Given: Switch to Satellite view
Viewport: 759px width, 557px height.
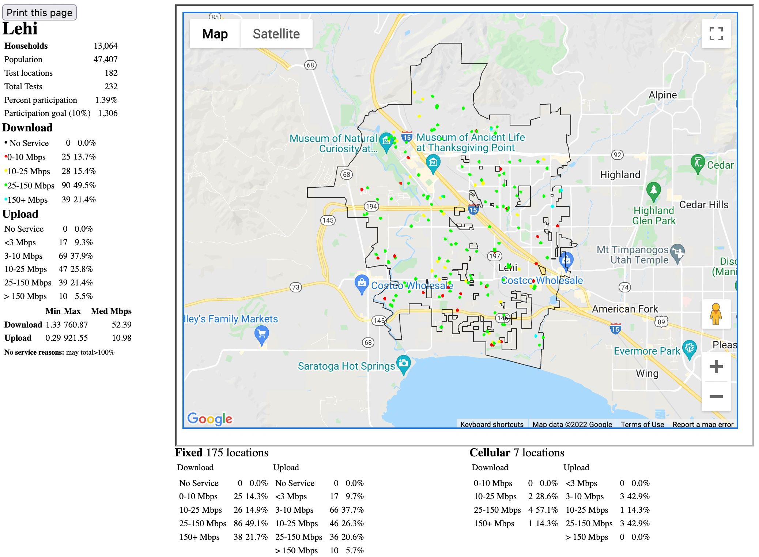Looking at the screenshot, I should 276,33.
